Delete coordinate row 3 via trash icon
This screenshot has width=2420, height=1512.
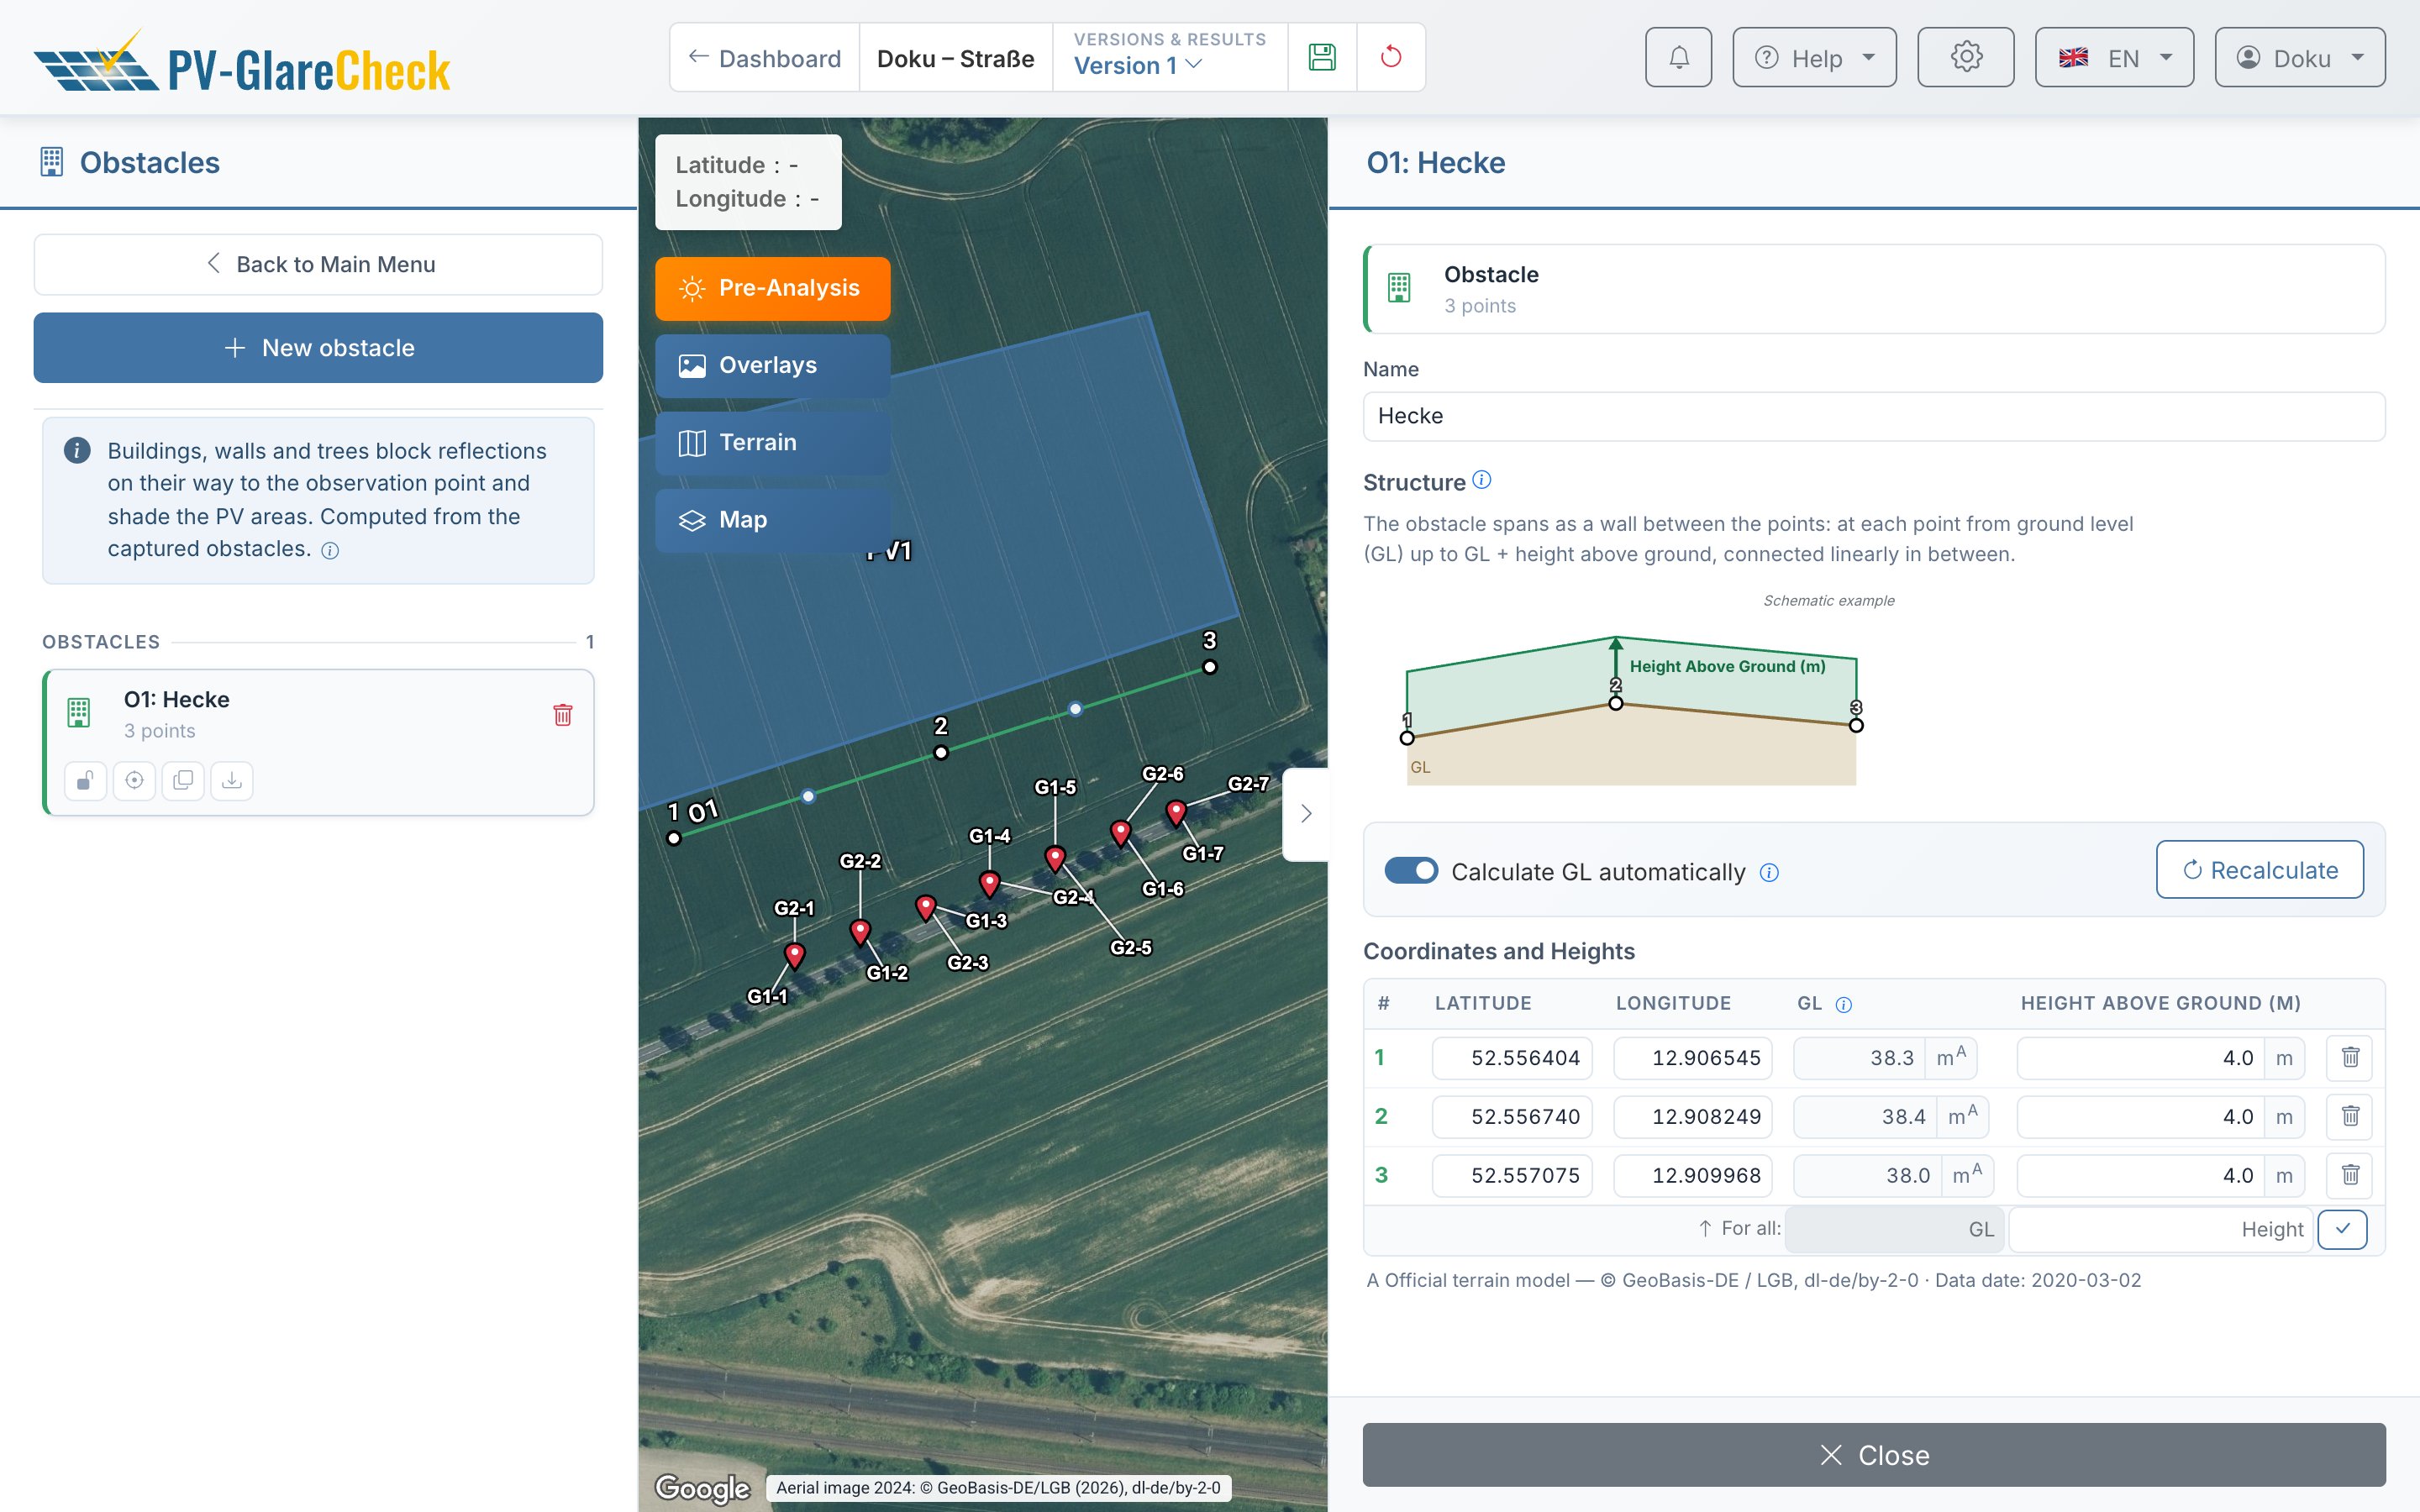click(x=2350, y=1175)
